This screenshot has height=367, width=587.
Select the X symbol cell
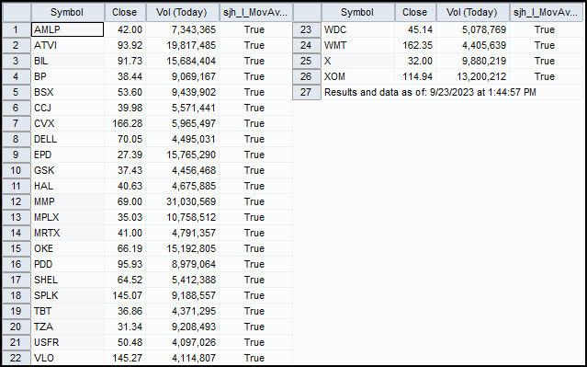coord(357,61)
